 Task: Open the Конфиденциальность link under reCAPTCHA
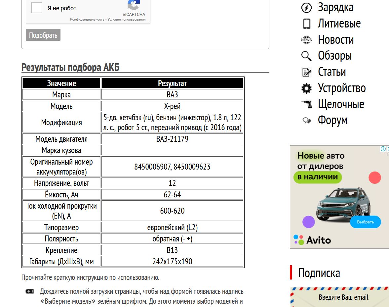click(x=88, y=19)
